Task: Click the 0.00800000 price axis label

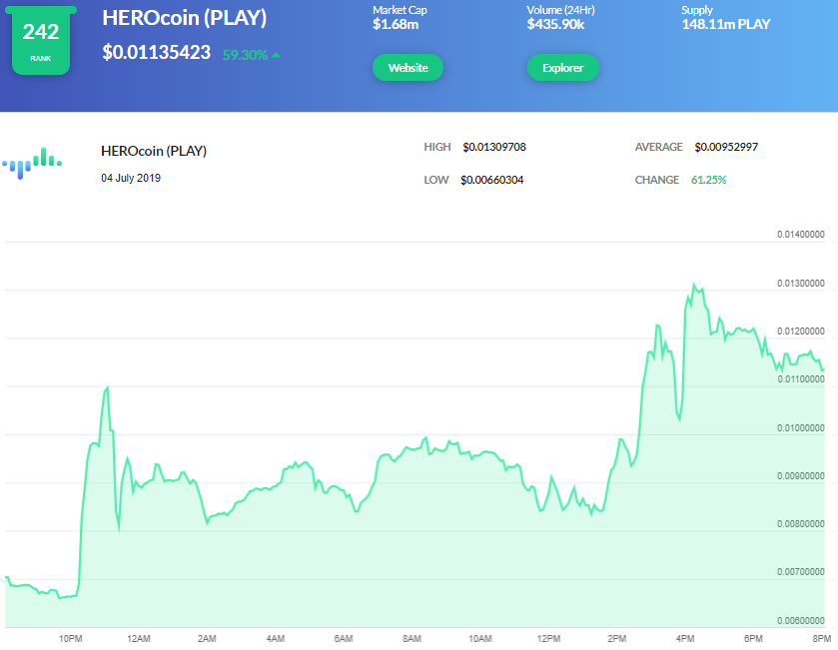Action: [801, 524]
